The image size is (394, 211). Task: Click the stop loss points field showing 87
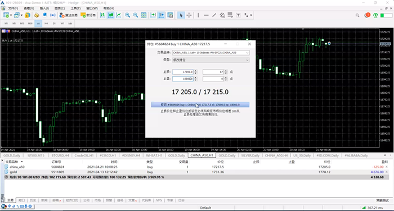tap(213, 72)
